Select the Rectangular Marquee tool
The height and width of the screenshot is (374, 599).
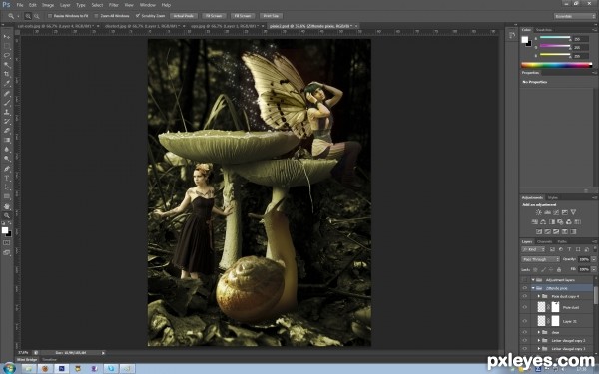point(7,46)
